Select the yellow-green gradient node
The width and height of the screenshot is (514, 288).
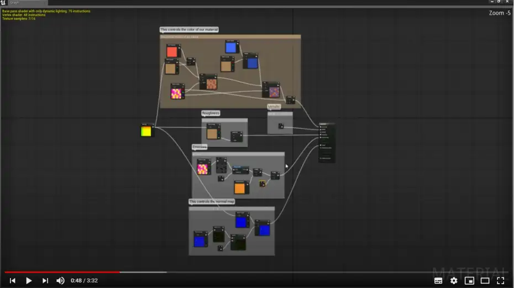pos(146,130)
